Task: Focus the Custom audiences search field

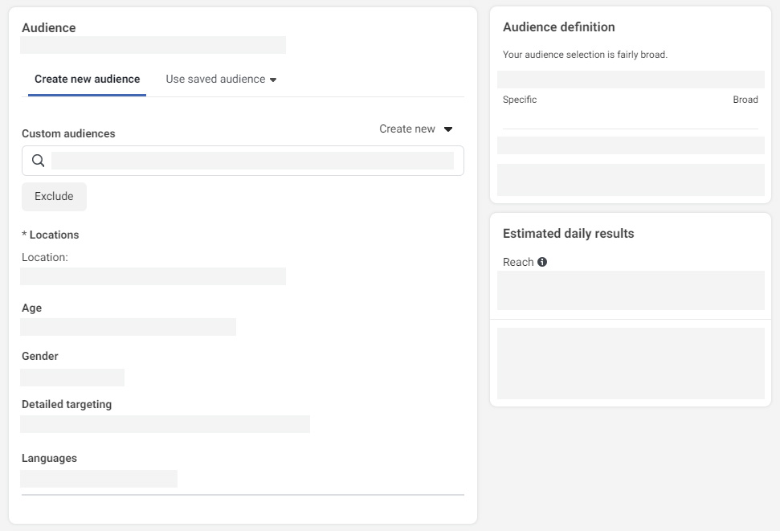Action: 243,161
